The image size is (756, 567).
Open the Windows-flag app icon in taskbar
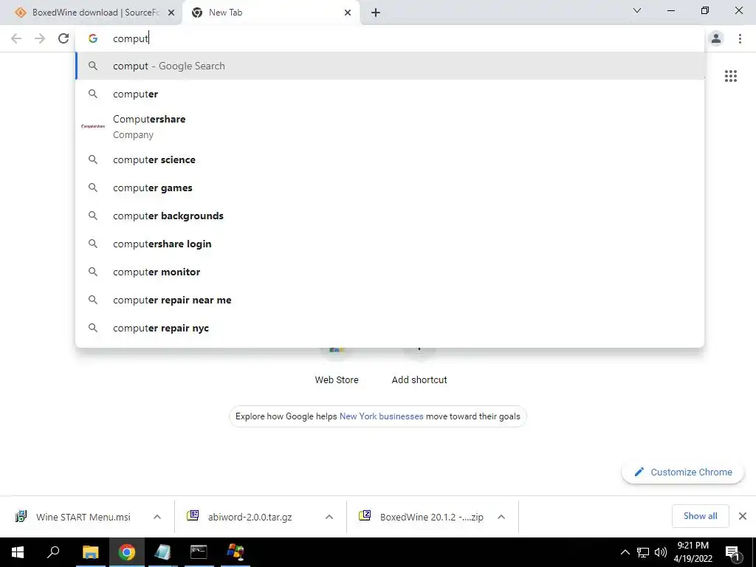(x=236, y=552)
